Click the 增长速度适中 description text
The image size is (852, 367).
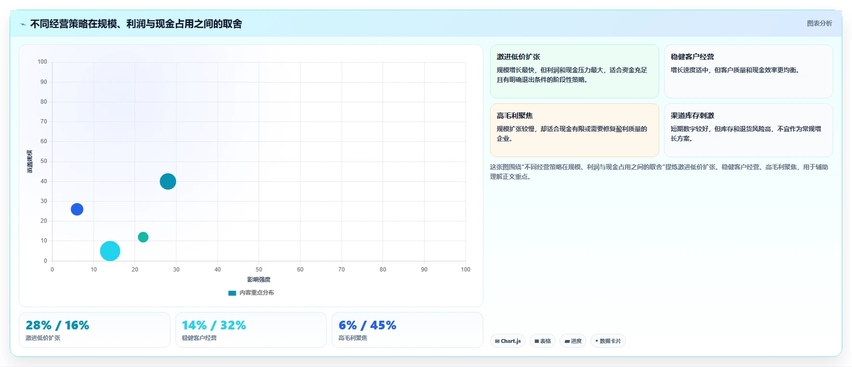[736, 70]
